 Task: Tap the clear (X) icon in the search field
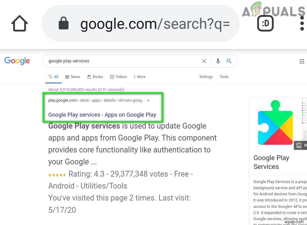pyautogui.click(x=204, y=61)
